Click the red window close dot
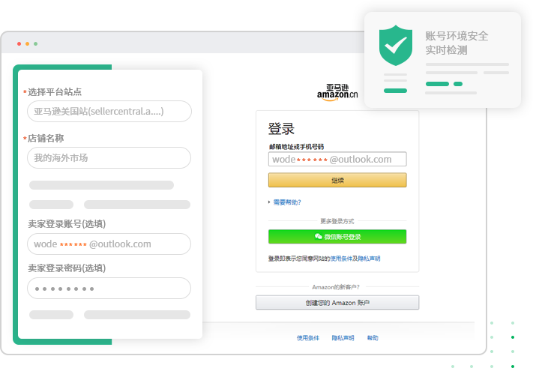This screenshot has width=533, height=368. pyautogui.click(x=19, y=43)
